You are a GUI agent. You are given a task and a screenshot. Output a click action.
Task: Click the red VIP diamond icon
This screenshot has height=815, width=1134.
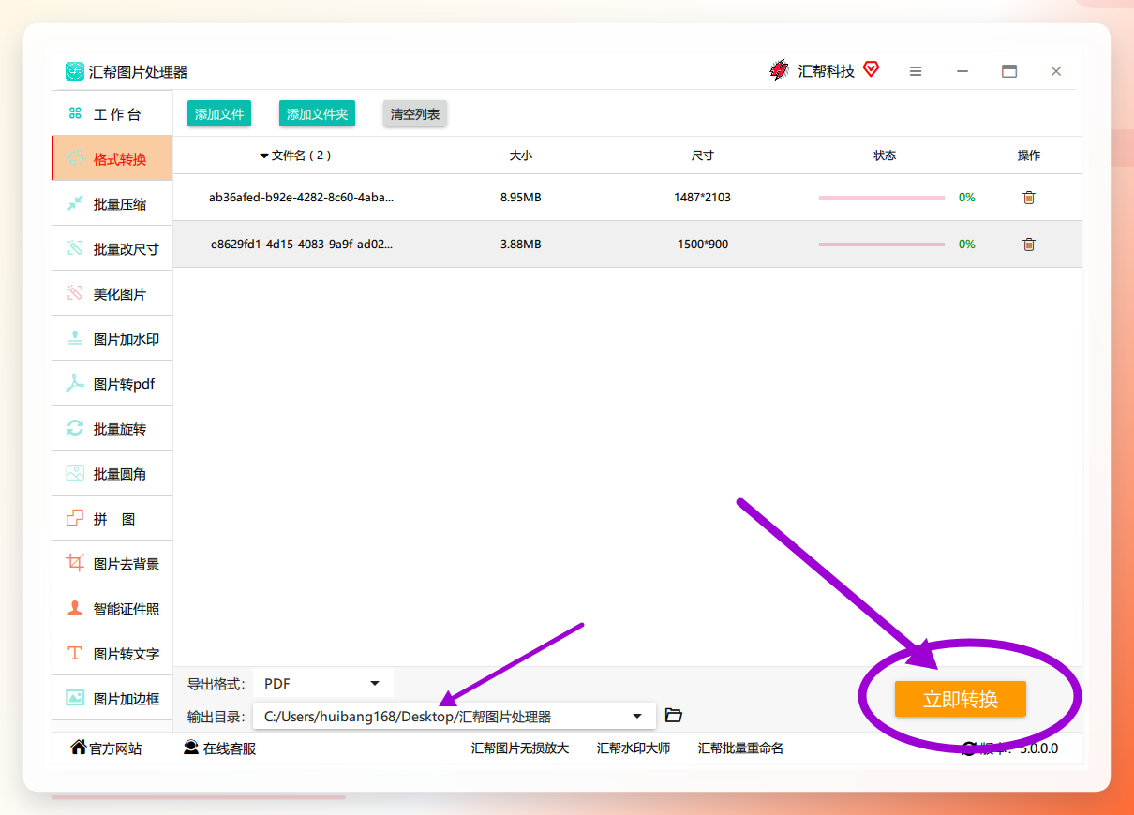pos(871,69)
